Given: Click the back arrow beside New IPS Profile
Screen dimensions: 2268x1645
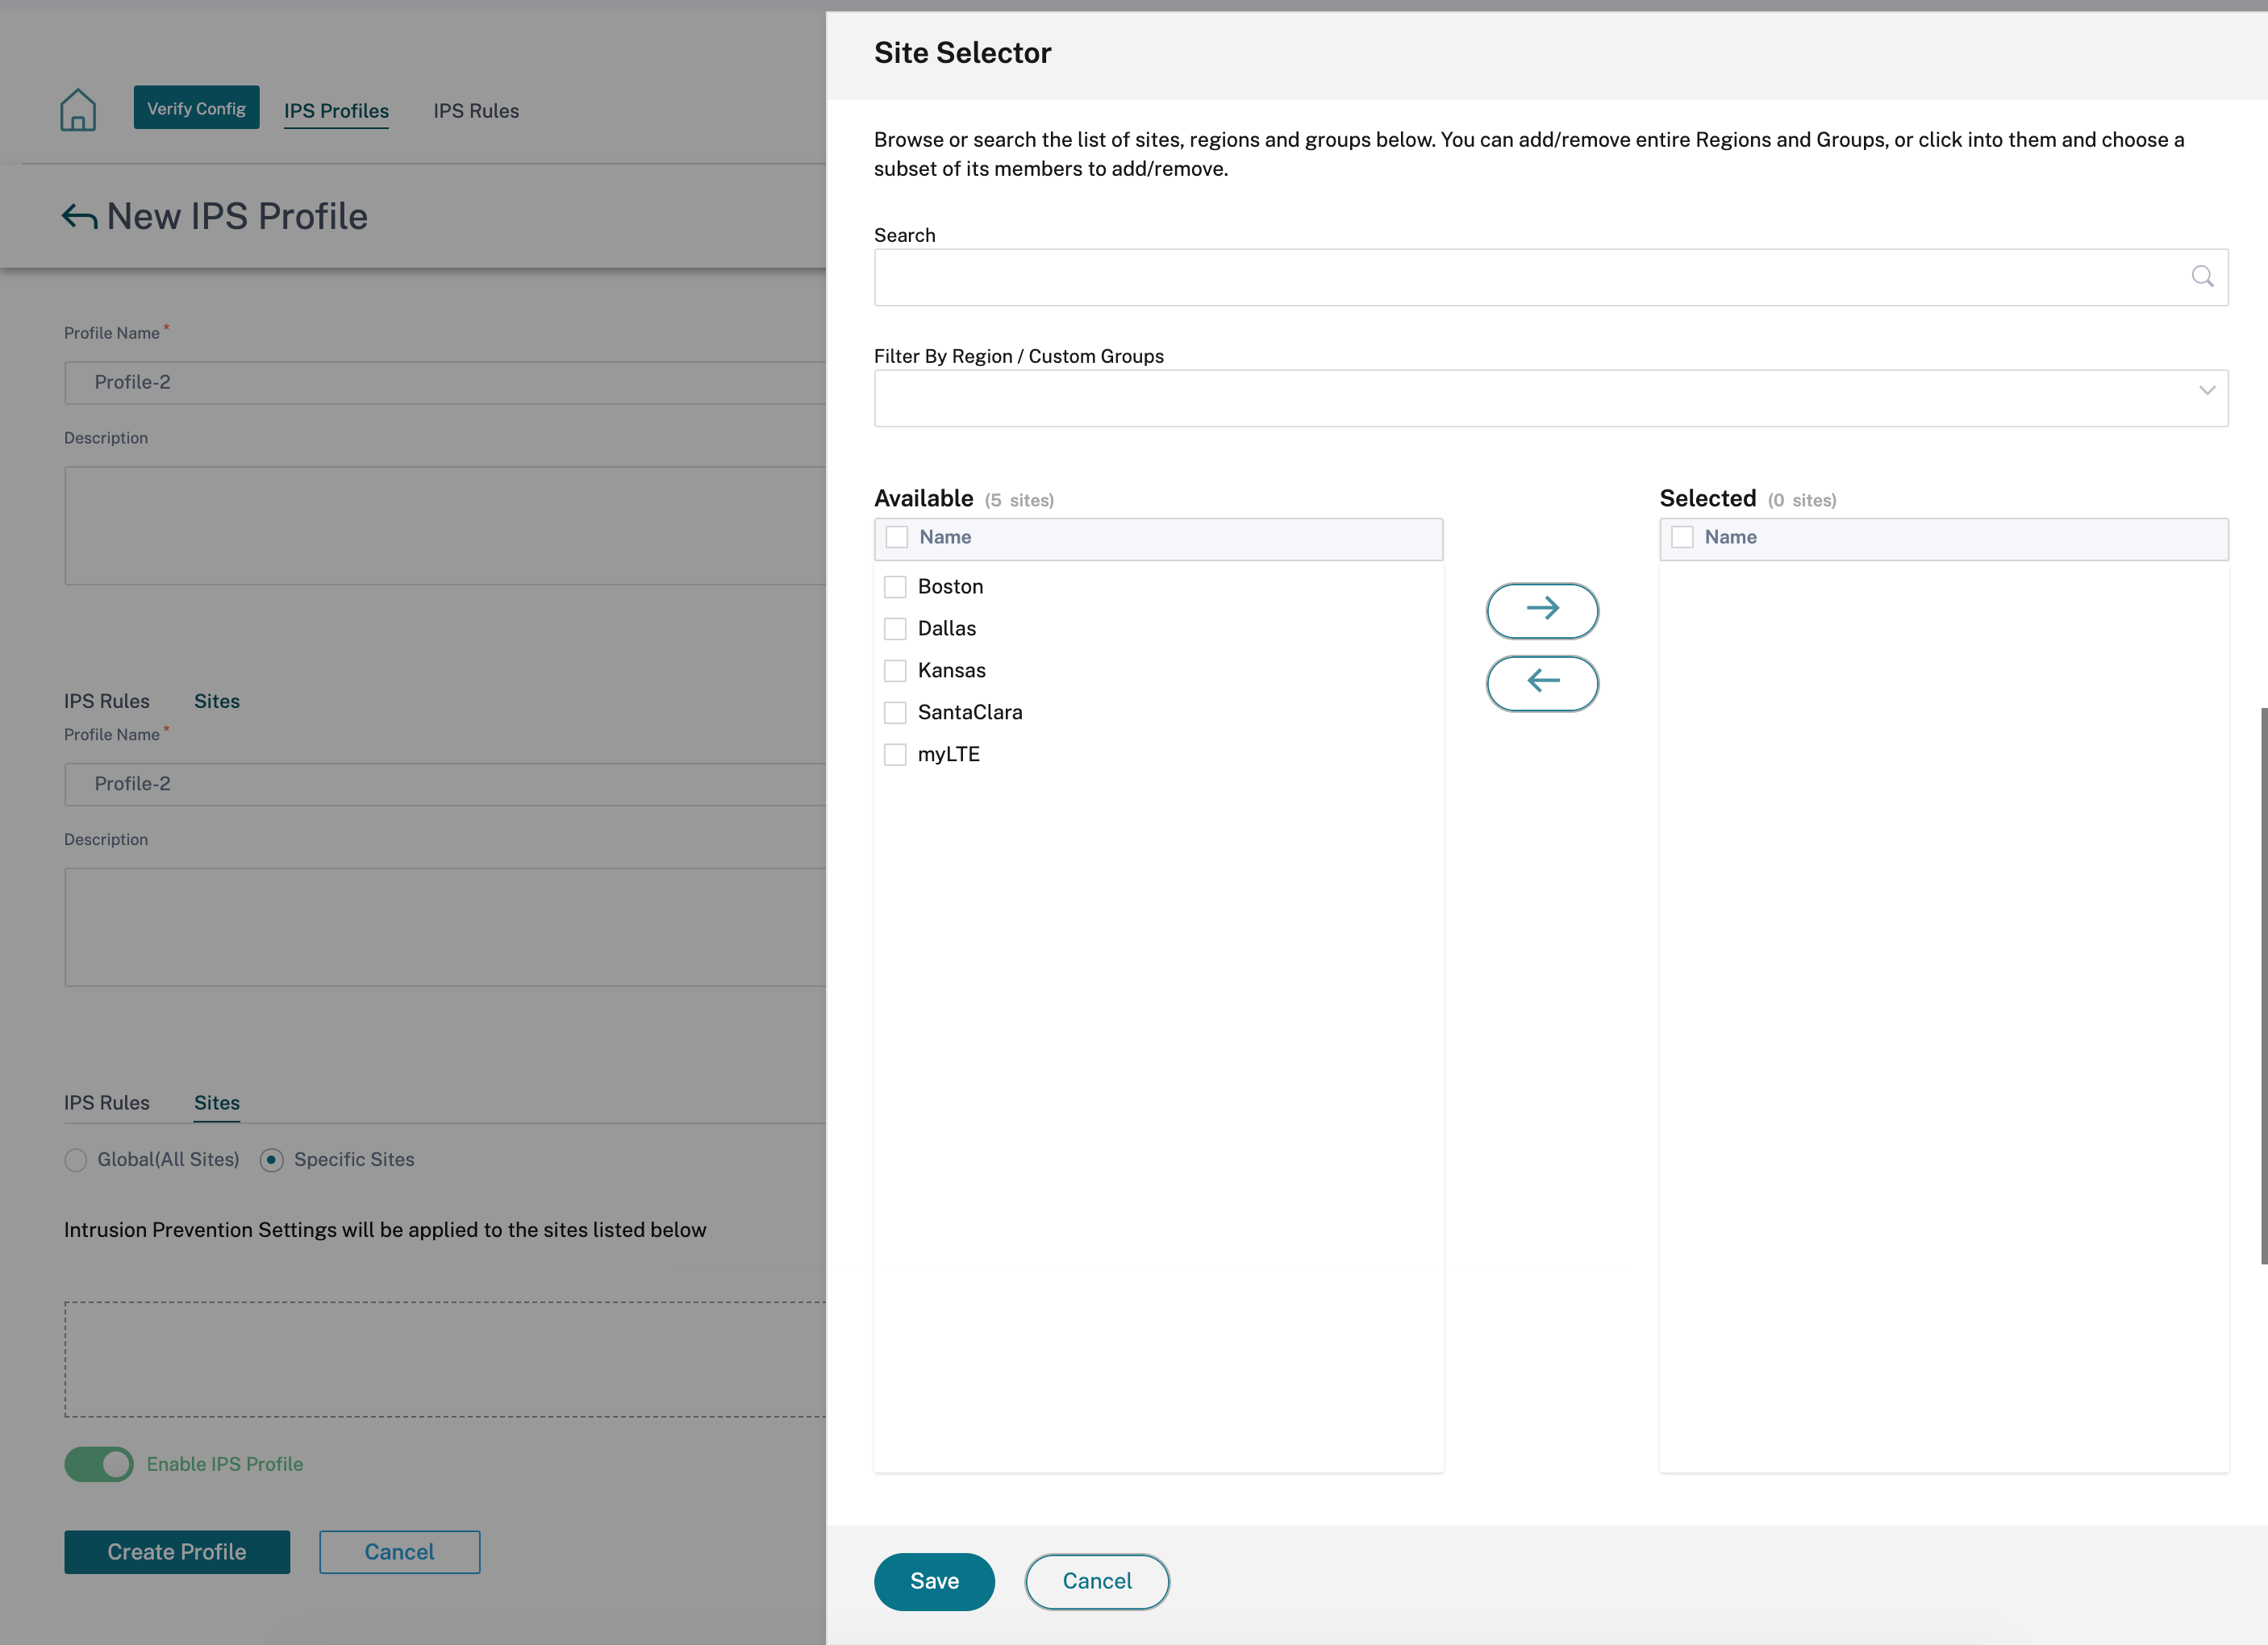Looking at the screenshot, I should (x=80, y=216).
